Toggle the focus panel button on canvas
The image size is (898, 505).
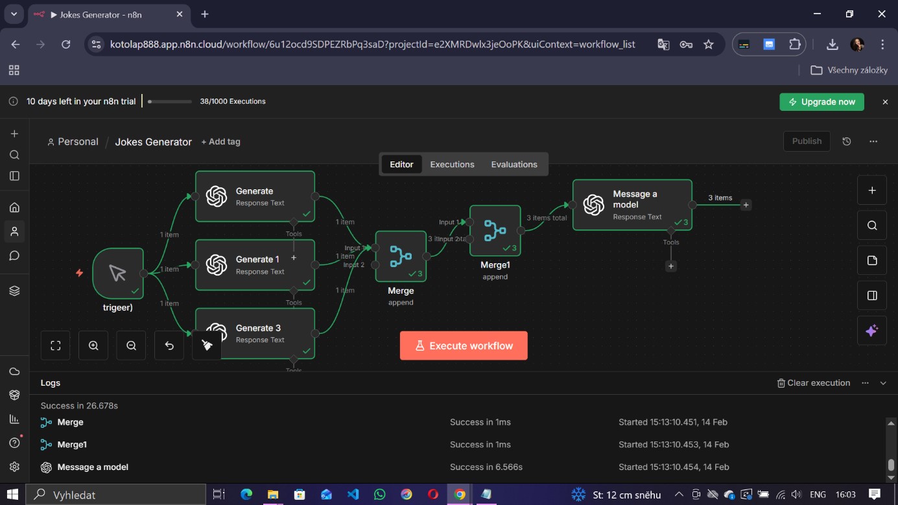click(x=872, y=296)
